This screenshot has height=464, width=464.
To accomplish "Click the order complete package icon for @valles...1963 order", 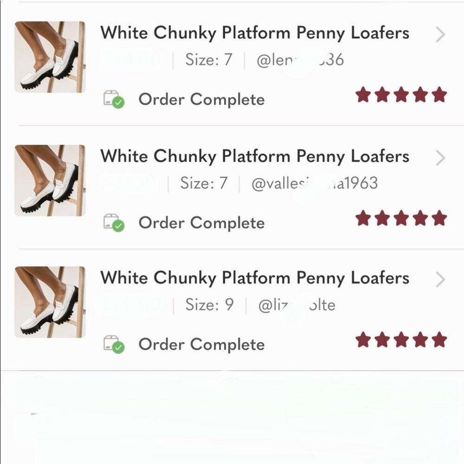I will click(x=114, y=223).
